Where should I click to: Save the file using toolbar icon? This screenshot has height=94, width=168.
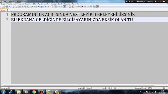pyautogui.click(x=7, y=7)
